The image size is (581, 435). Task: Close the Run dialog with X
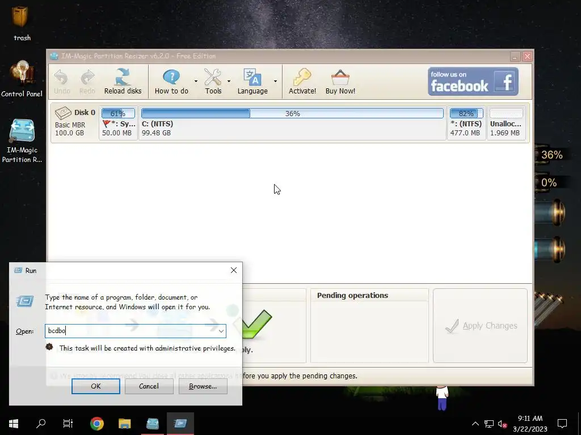[234, 270]
